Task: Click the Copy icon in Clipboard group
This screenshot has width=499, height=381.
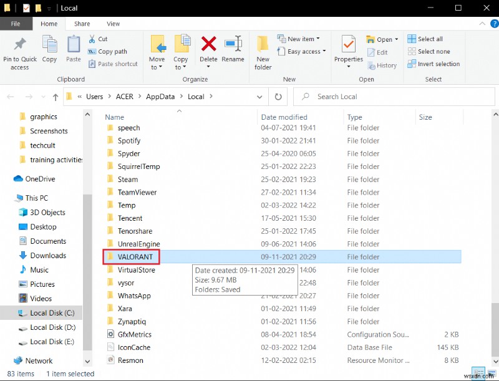Action: tap(49, 44)
